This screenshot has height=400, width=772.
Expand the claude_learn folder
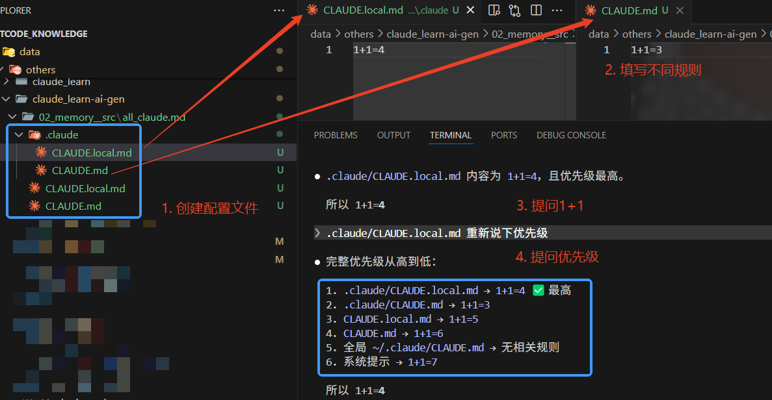6,82
